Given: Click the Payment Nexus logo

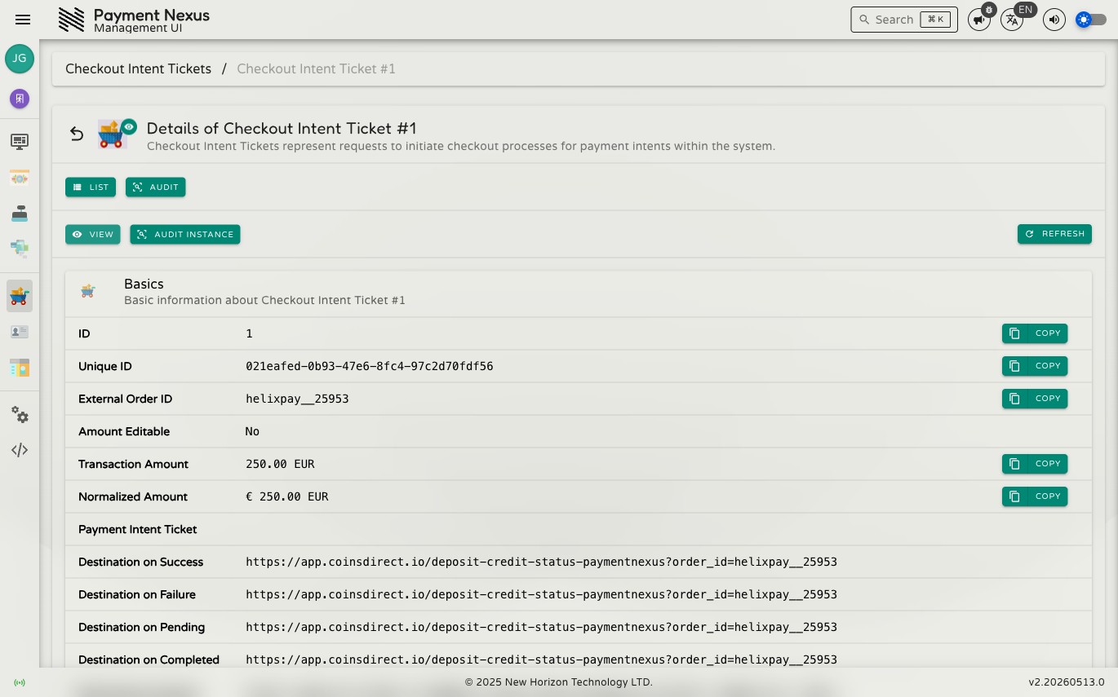Looking at the screenshot, I should click(72, 20).
